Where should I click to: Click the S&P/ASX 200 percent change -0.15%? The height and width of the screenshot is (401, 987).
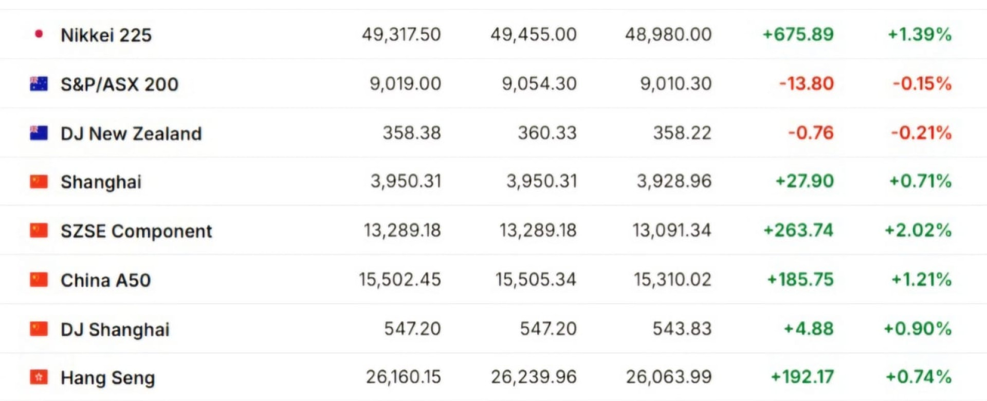coord(922,84)
